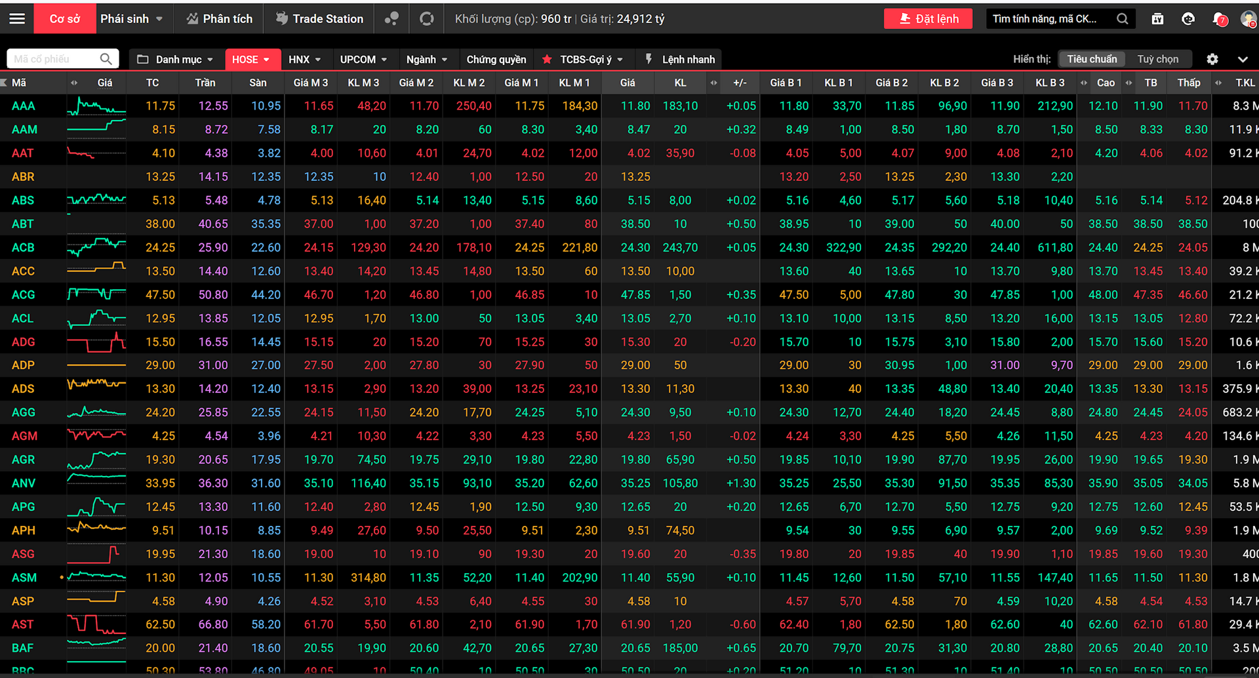The image size is (1259, 678).
Task: Click the Giá B 1 column header
Action: pyautogui.click(x=786, y=83)
